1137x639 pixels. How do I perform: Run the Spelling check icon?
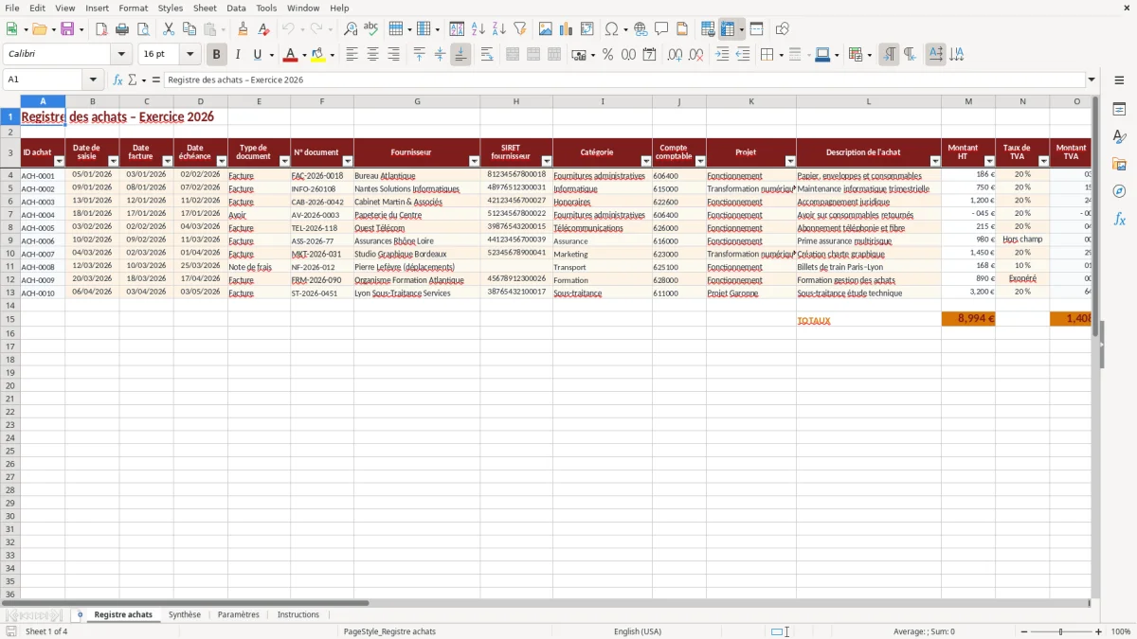pyautogui.click(x=370, y=29)
